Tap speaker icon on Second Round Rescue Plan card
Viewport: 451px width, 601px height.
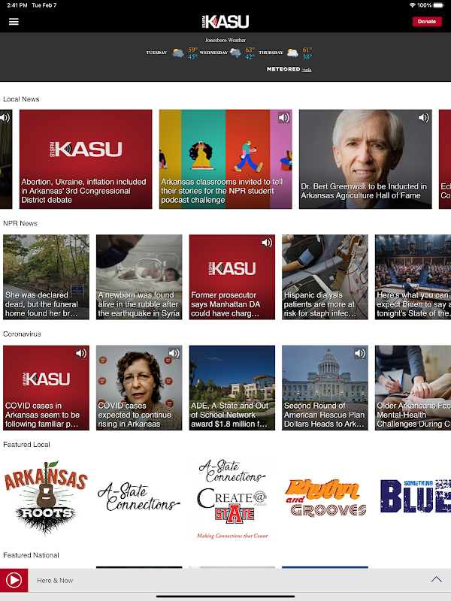click(360, 353)
